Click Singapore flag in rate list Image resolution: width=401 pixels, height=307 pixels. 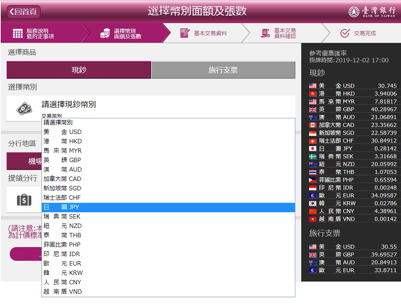pos(312,133)
